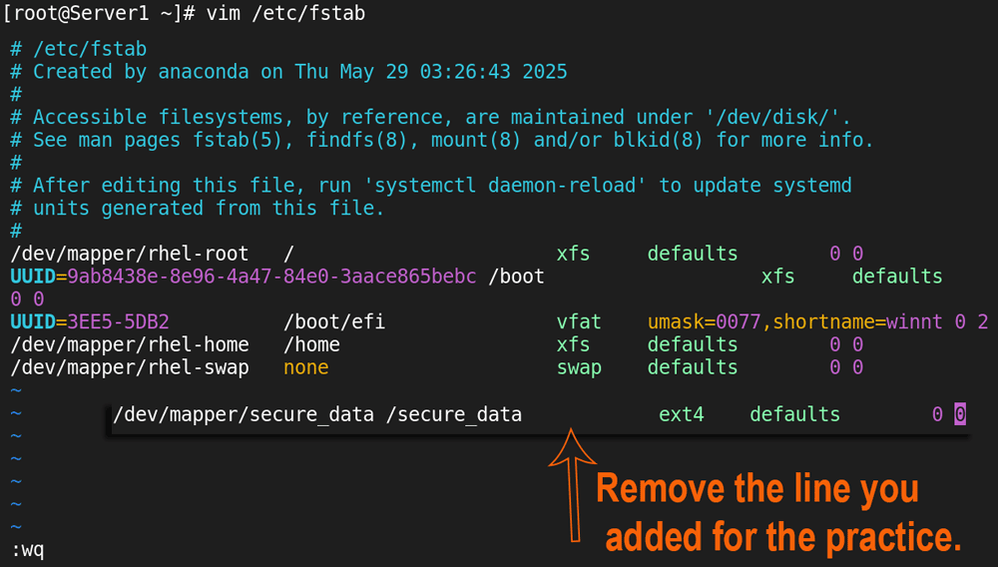Click the 'After editing this file' comment line

pyautogui.click(x=430, y=186)
